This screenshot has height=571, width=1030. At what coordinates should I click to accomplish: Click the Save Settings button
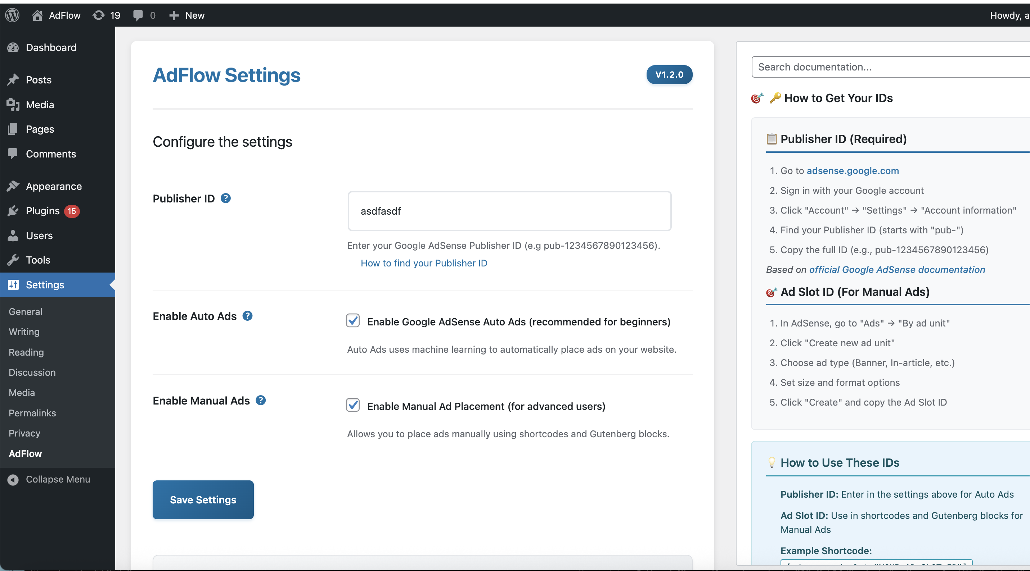[x=203, y=499]
